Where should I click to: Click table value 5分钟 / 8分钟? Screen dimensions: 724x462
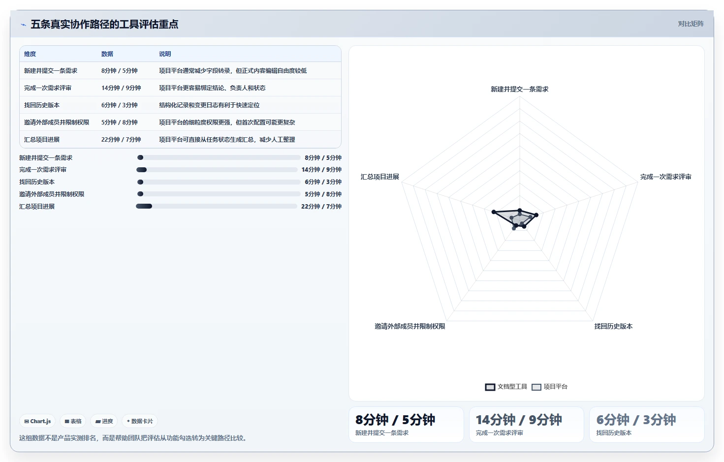[x=120, y=123]
